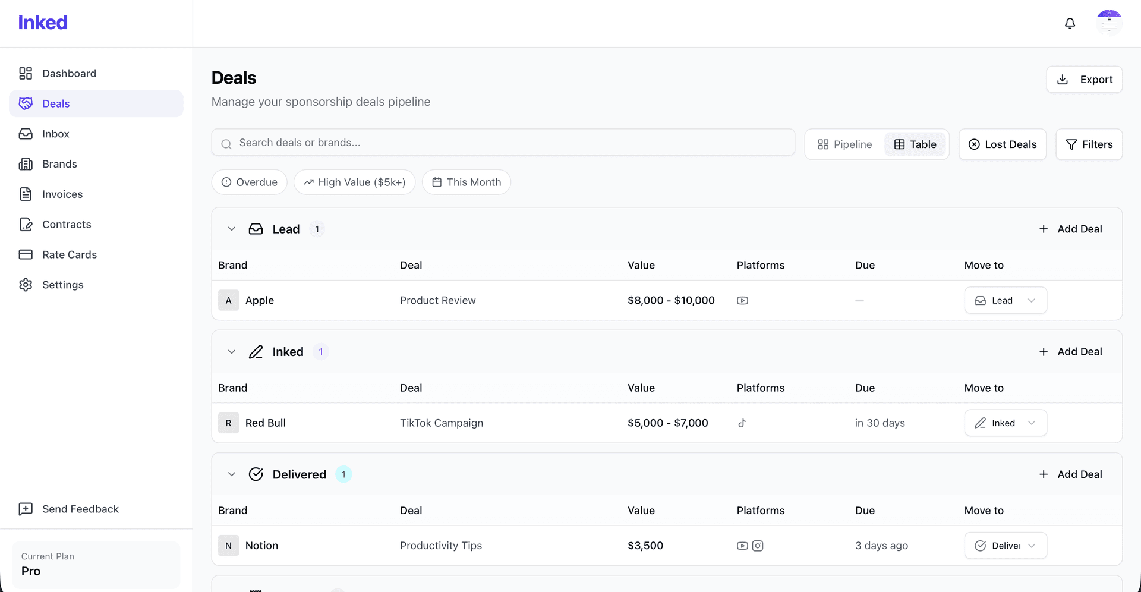Screen dimensions: 1141x592
Task: Open the Brands section icon
Action: click(x=26, y=164)
